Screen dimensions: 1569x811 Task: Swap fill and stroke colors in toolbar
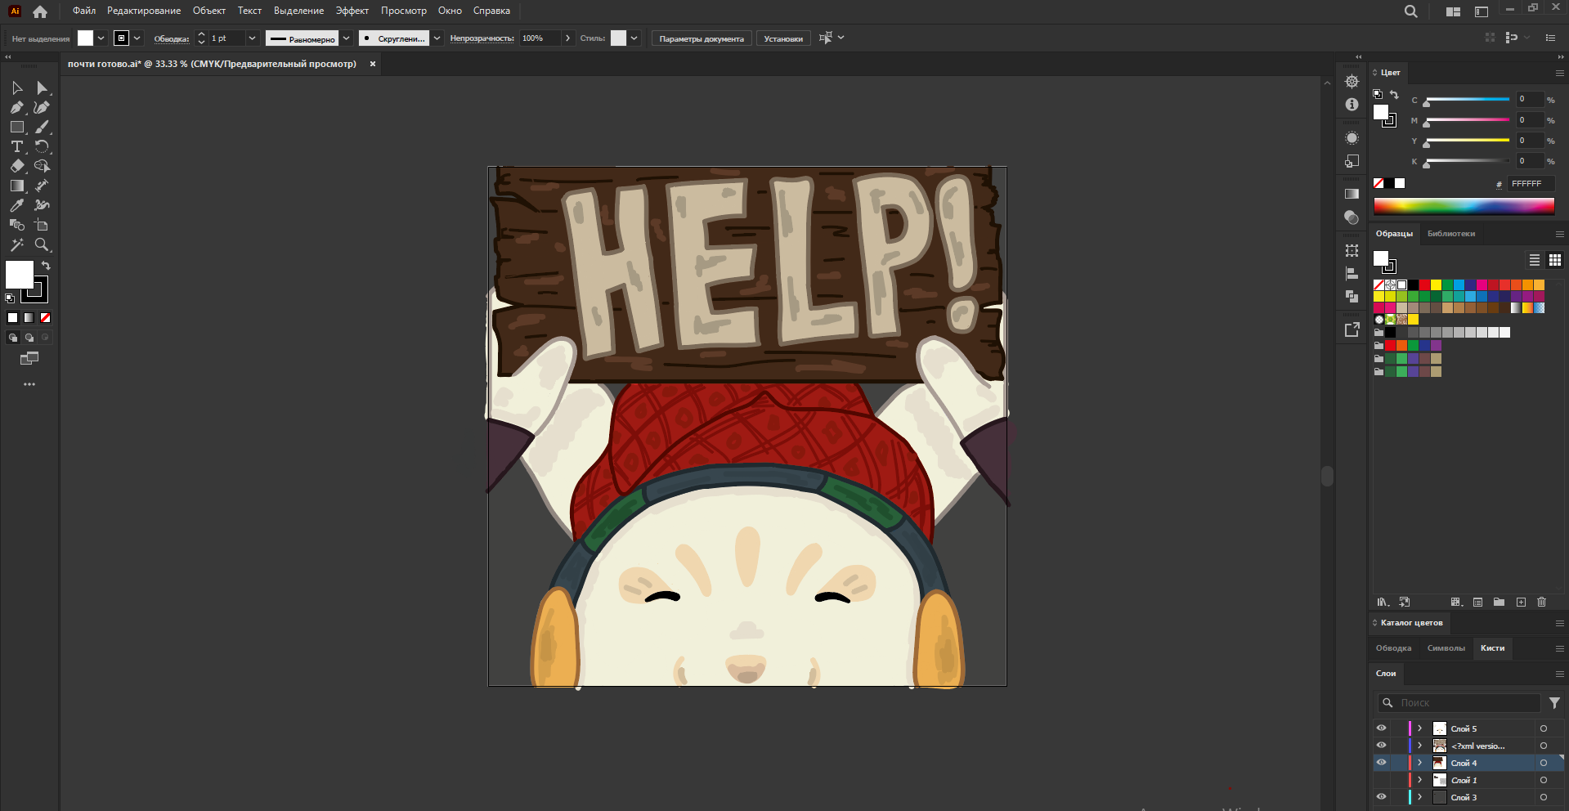coord(46,266)
